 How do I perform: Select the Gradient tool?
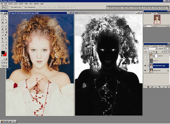(6, 32)
